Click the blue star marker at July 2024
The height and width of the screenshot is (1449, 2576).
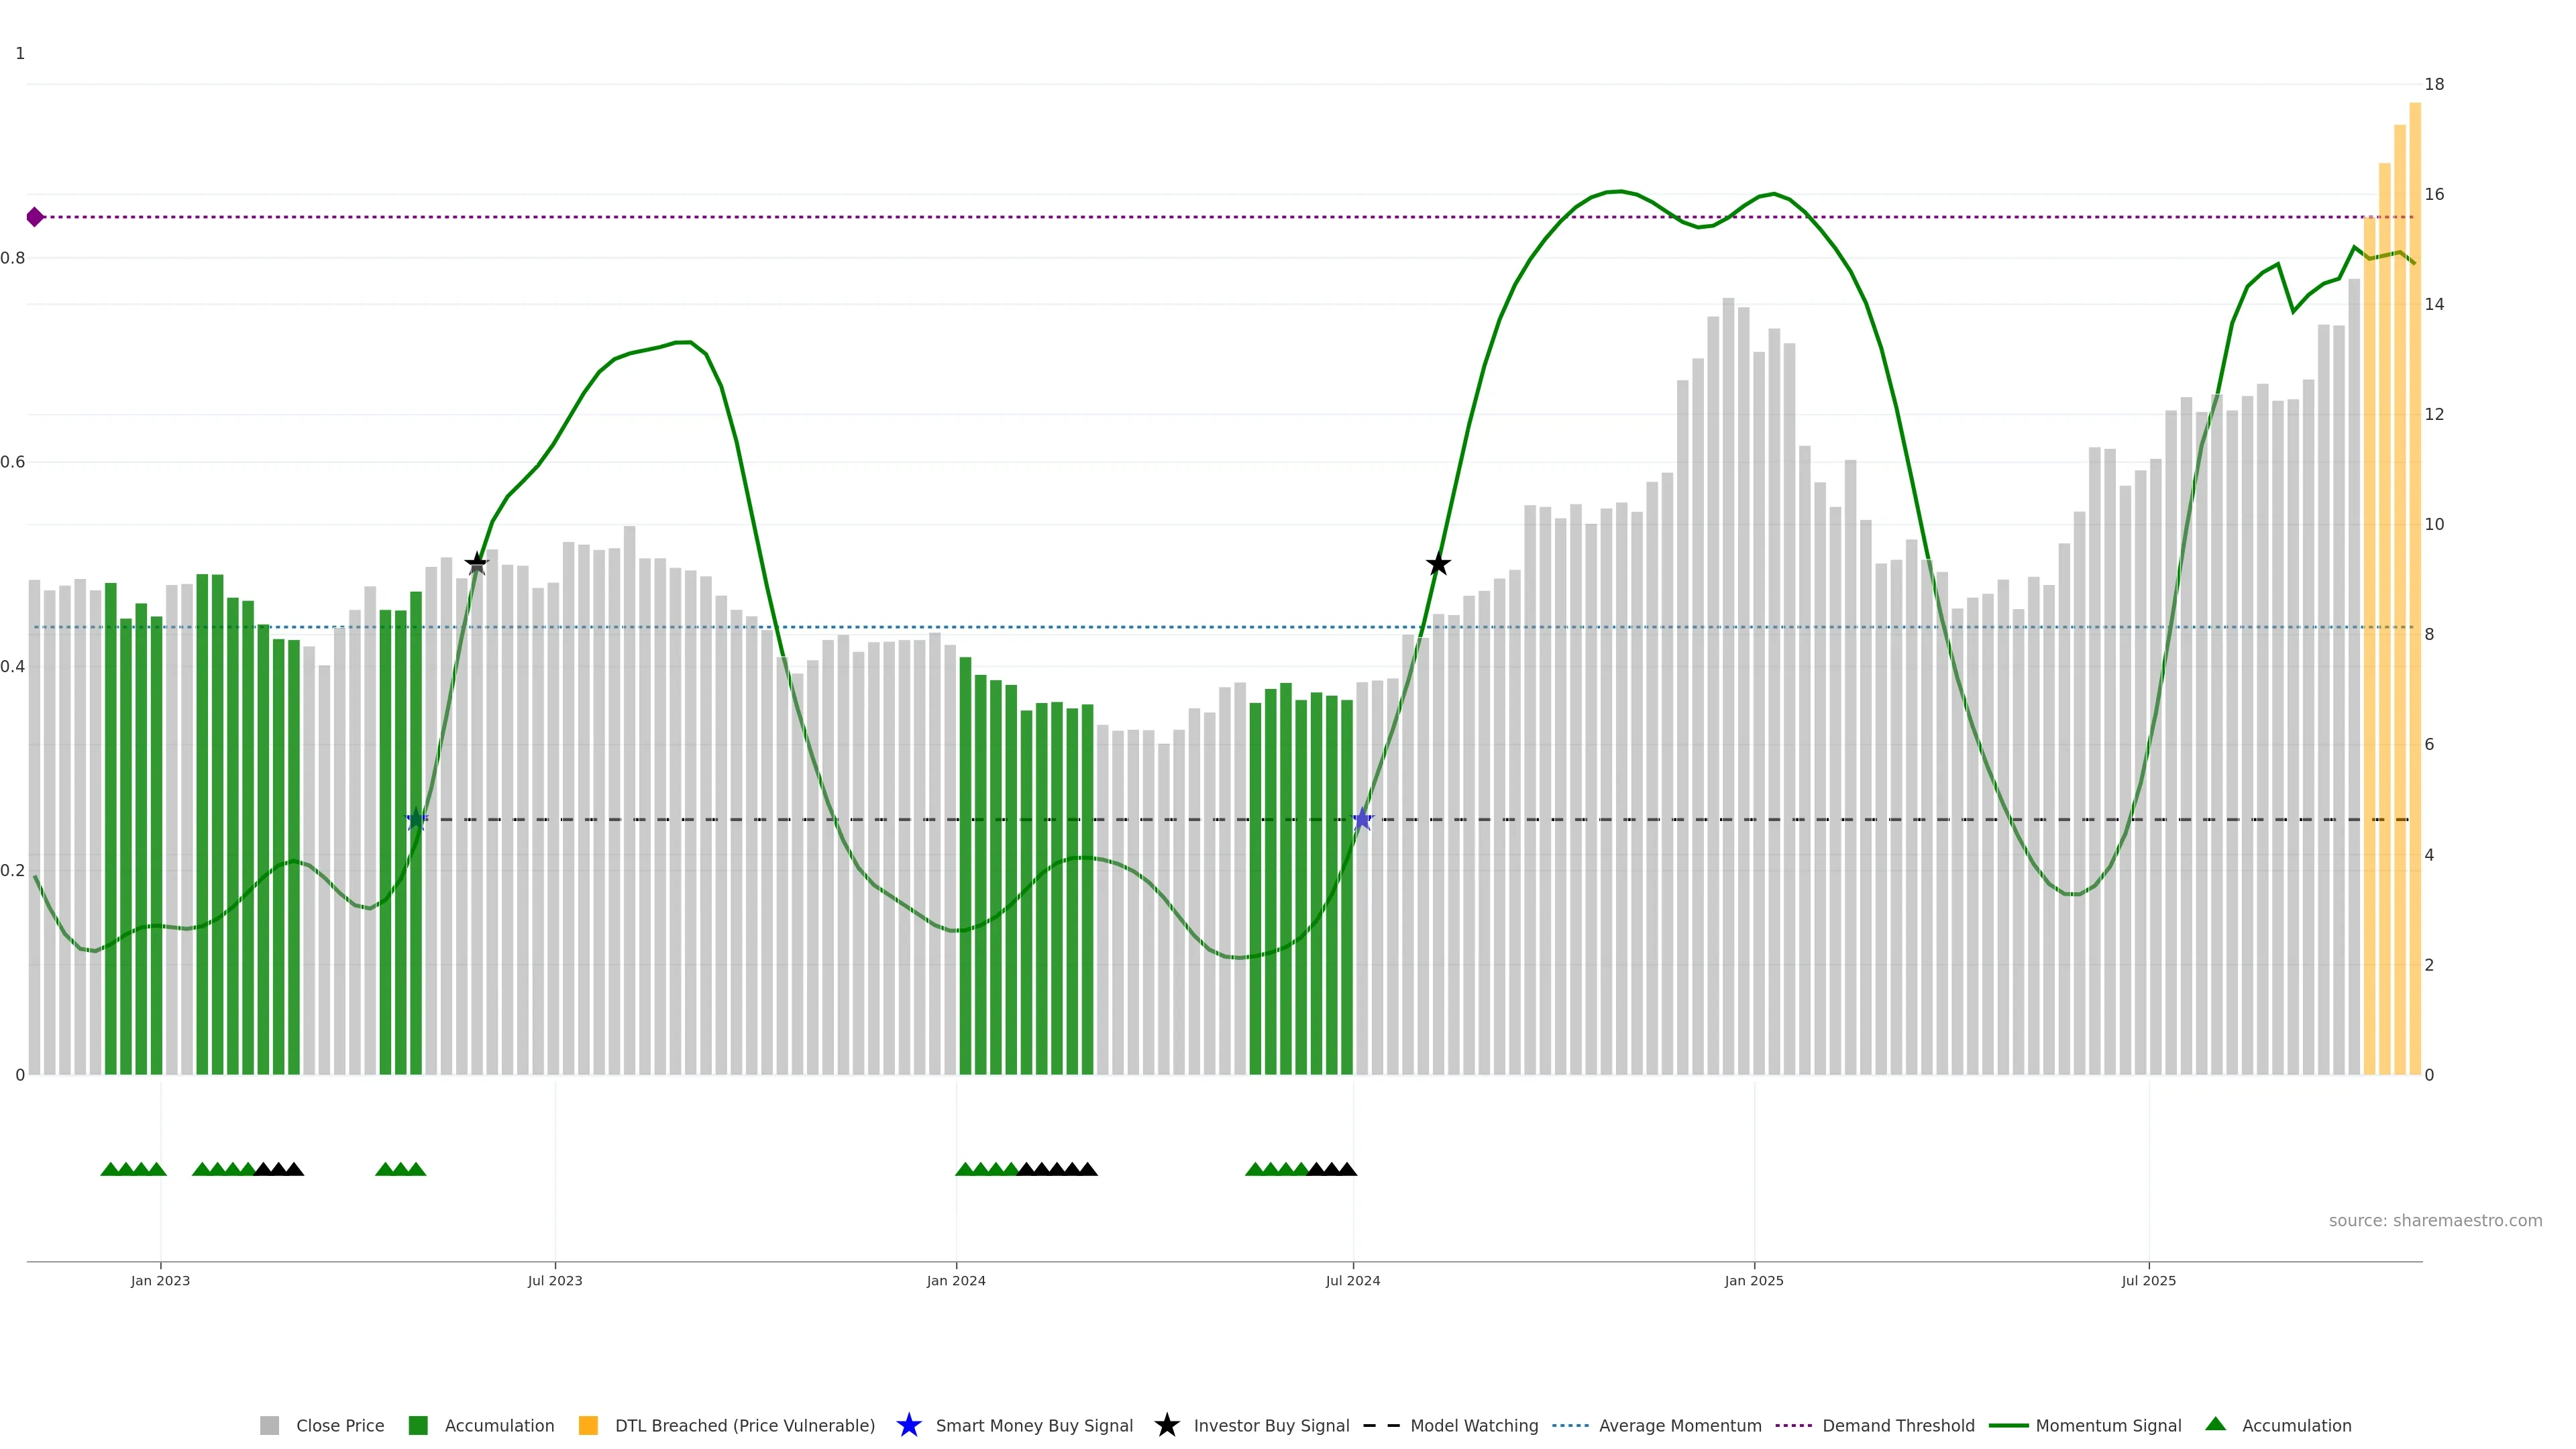(x=1362, y=820)
